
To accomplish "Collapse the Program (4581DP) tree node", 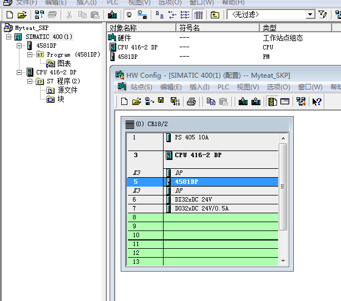I will (x=30, y=54).
